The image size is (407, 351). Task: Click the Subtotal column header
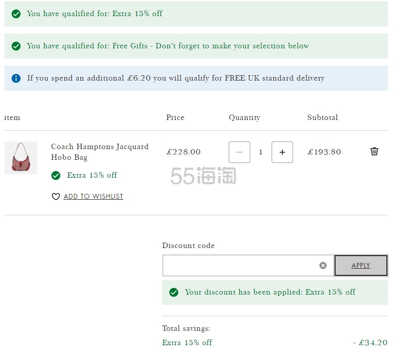[323, 117]
